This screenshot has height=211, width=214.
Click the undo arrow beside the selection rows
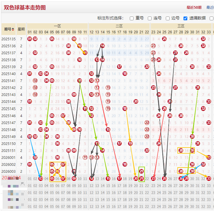tap(23, 184)
